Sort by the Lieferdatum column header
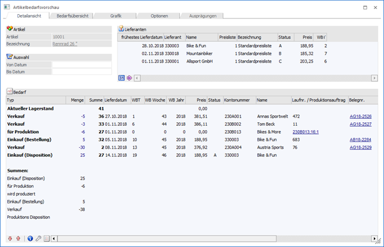384x247 pixels. coord(116,100)
